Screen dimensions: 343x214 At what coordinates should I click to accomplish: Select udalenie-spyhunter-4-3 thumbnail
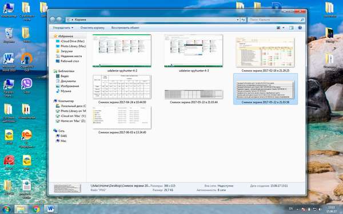pyautogui.click(x=194, y=53)
